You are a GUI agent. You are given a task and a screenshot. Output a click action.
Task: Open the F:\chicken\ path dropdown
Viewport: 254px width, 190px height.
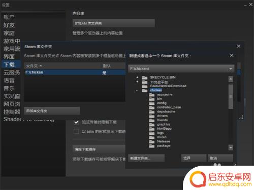231,69
